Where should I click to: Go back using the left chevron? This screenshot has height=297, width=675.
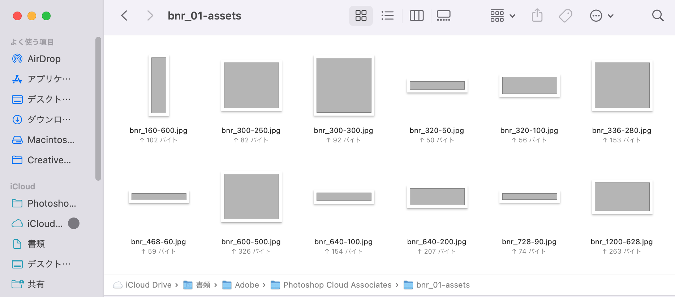click(x=124, y=16)
